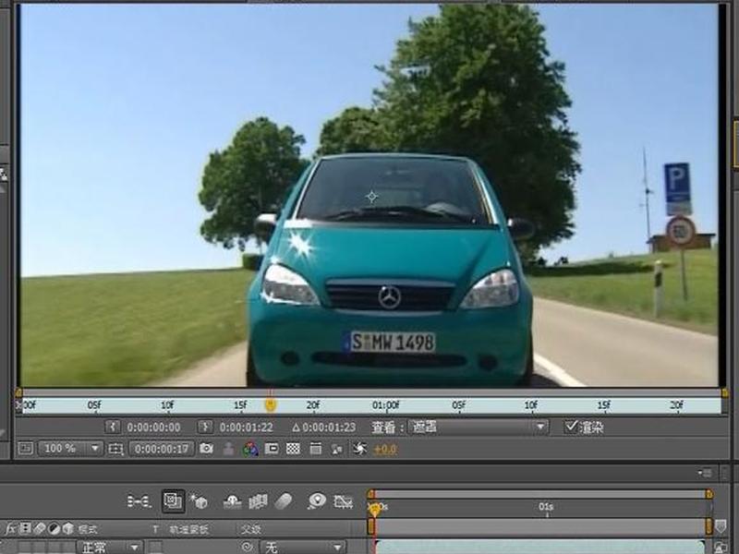Open the 无 parent layer dropdown

click(x=303, y=547)
